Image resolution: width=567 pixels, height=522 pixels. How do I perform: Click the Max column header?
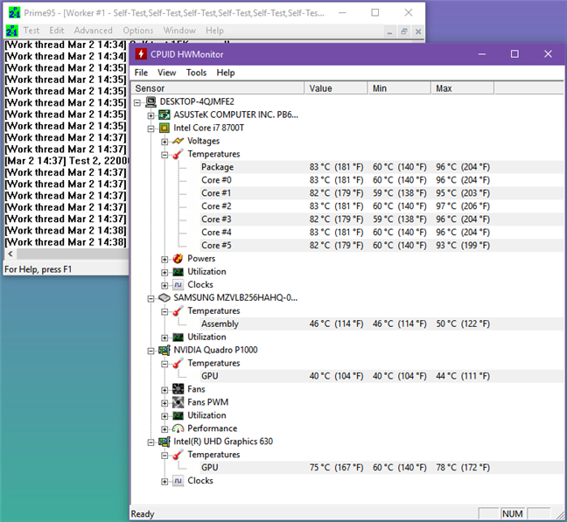[x=463, y=88]
